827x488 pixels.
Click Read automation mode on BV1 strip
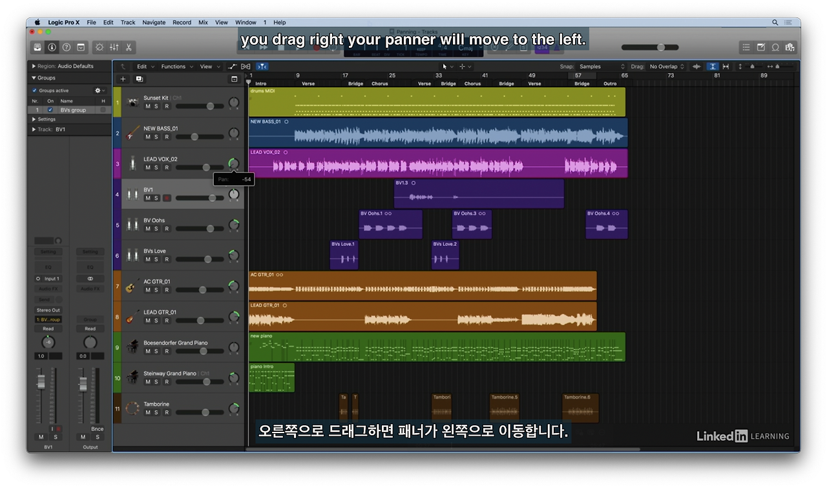(48, 329)
